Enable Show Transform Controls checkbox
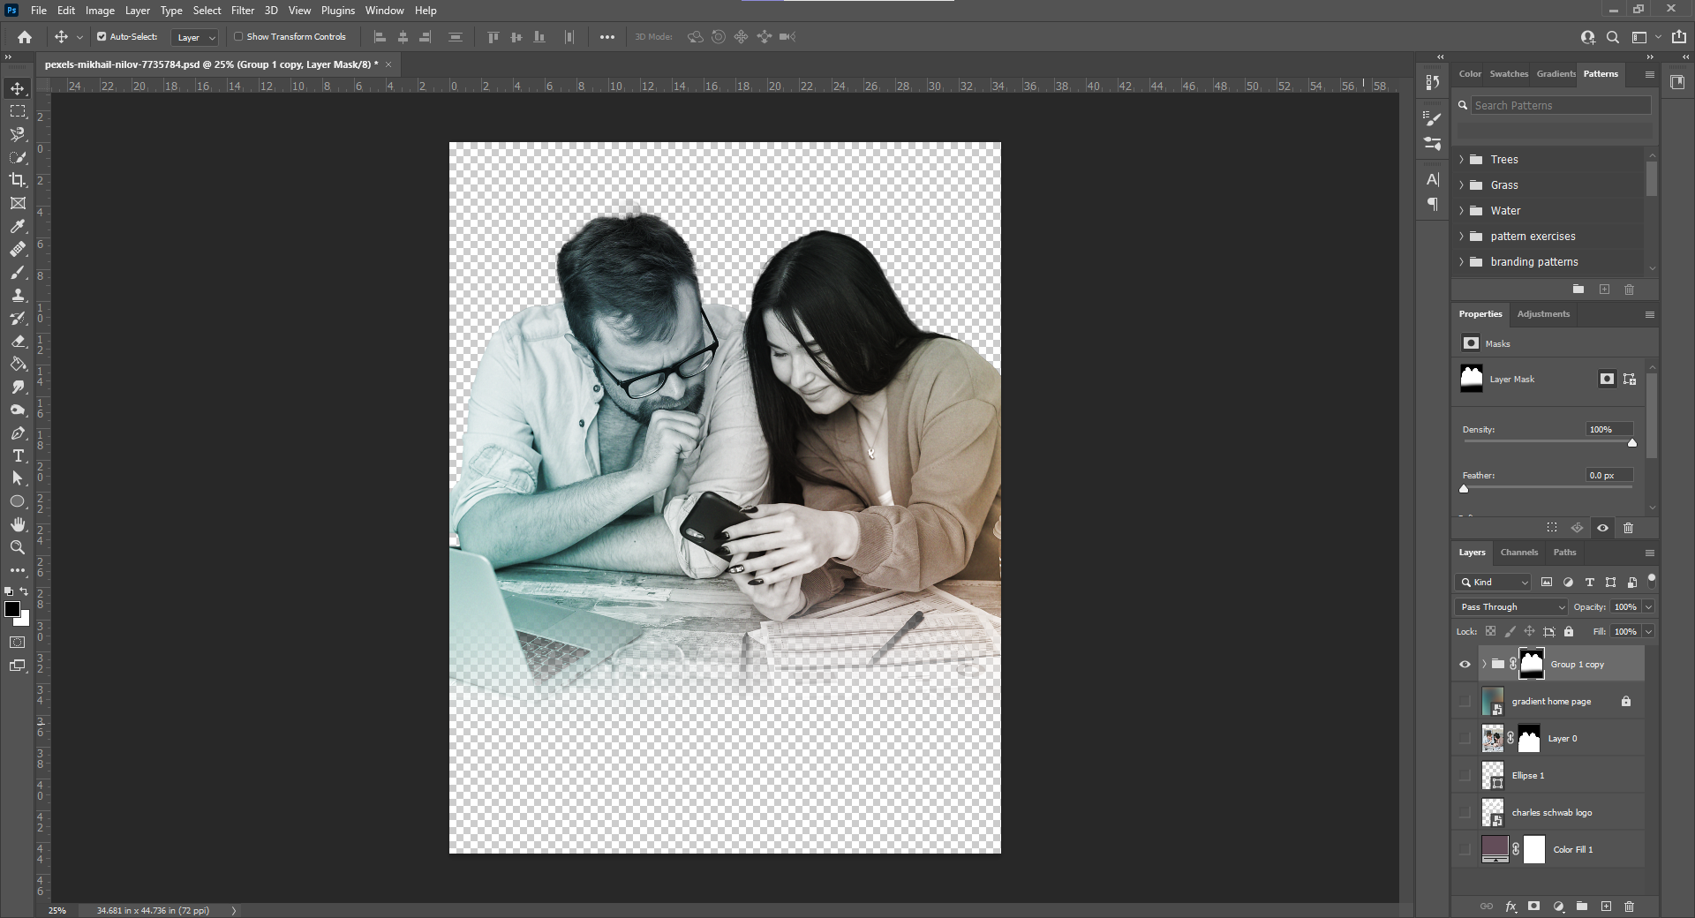The height and width of the screenshot is (918, 1695). pos(238,37)
